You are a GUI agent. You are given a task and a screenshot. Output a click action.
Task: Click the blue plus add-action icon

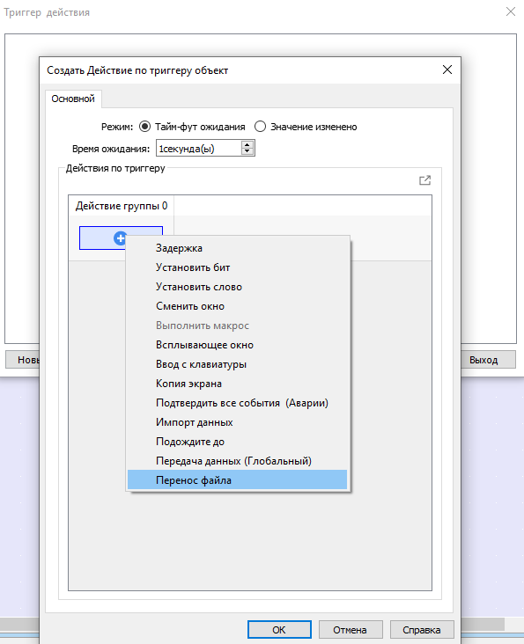[x=120, y=238]
